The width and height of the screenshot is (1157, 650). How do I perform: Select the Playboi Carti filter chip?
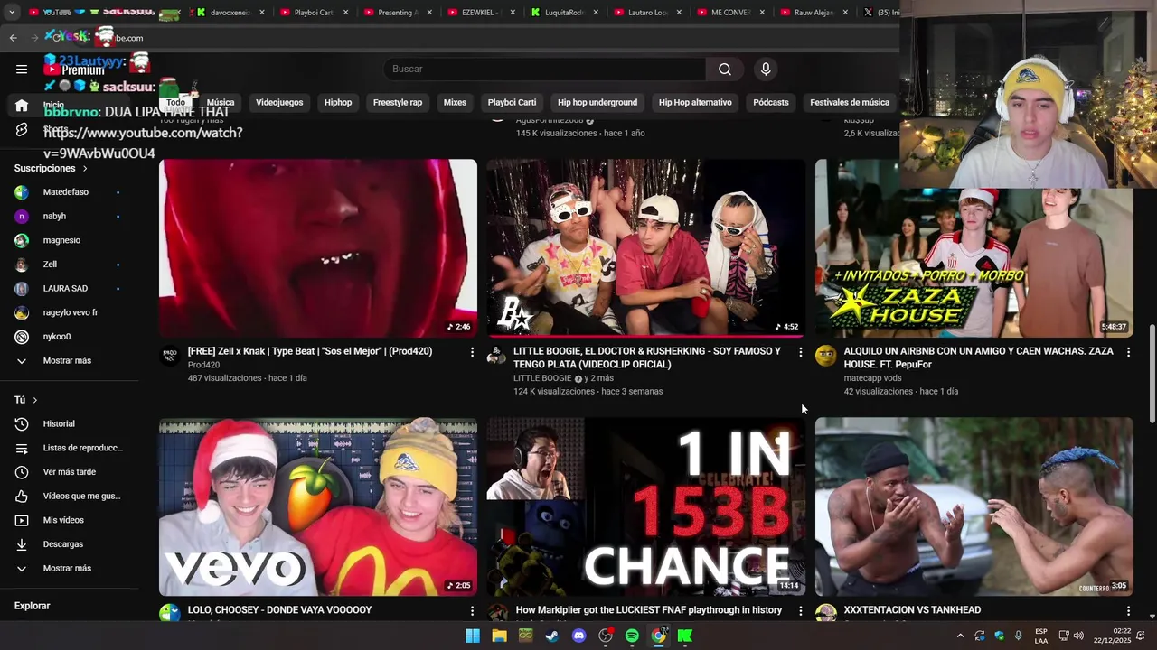click(512, 102)
